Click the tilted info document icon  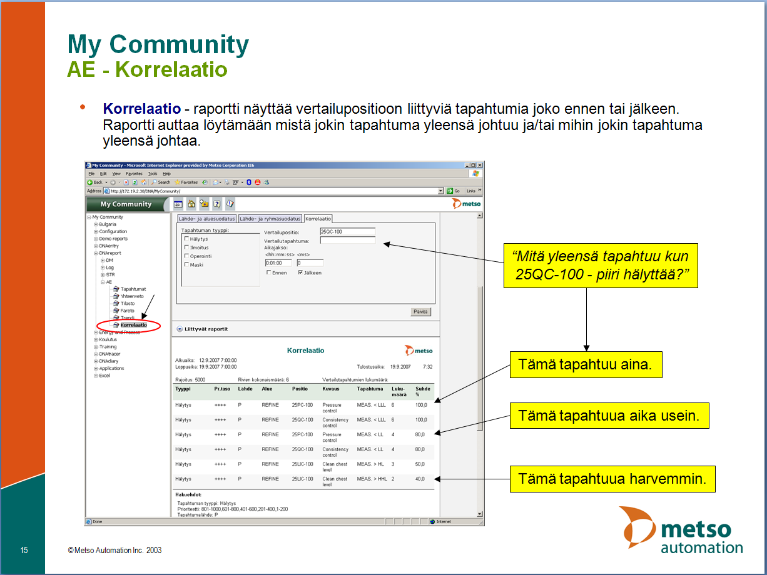click(230, 204)
